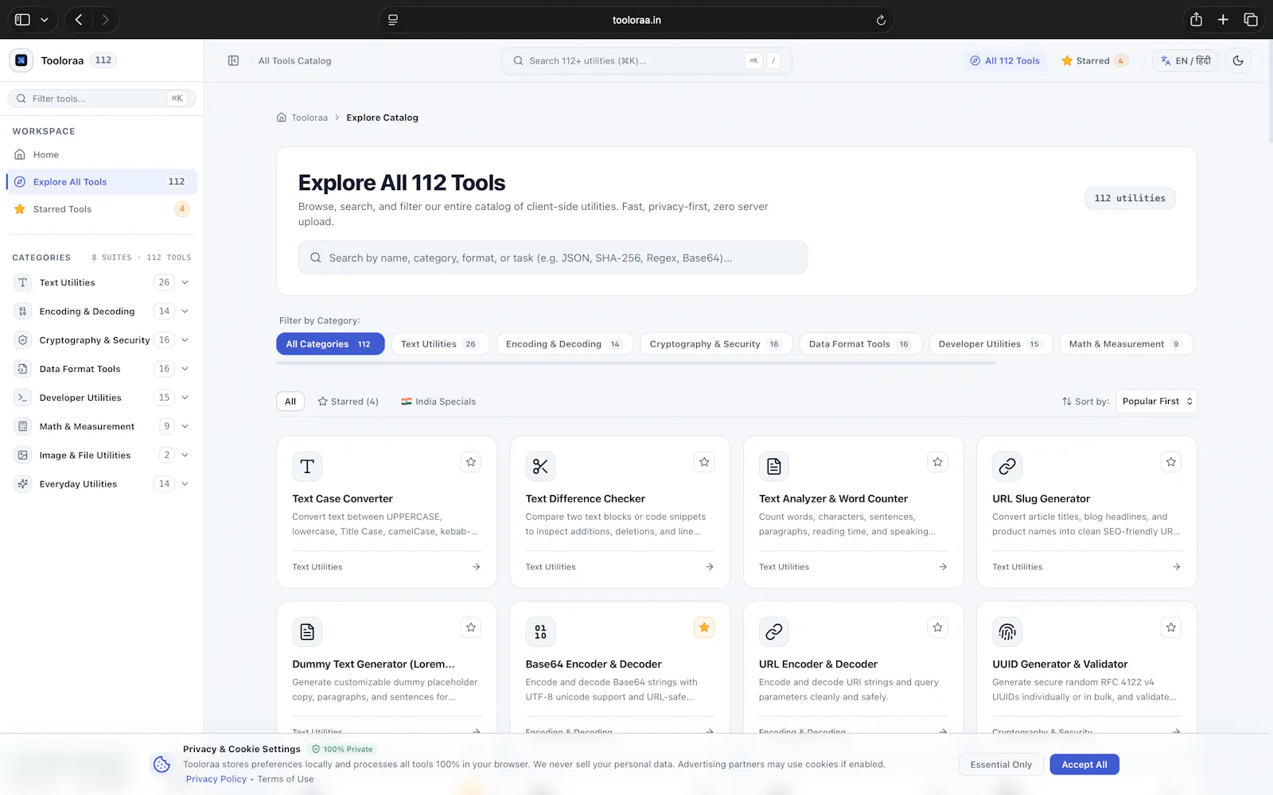
Task: Click Dummy Text Generator document icon
Action: 307,632
